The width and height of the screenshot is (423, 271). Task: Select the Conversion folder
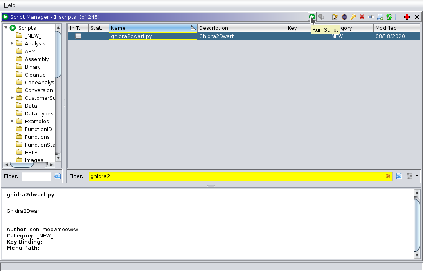tap(39, 90)
